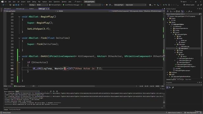Click Add to Source Control in status bar
The height and width of the screenshot is (114, 203).
pos(174,113)
